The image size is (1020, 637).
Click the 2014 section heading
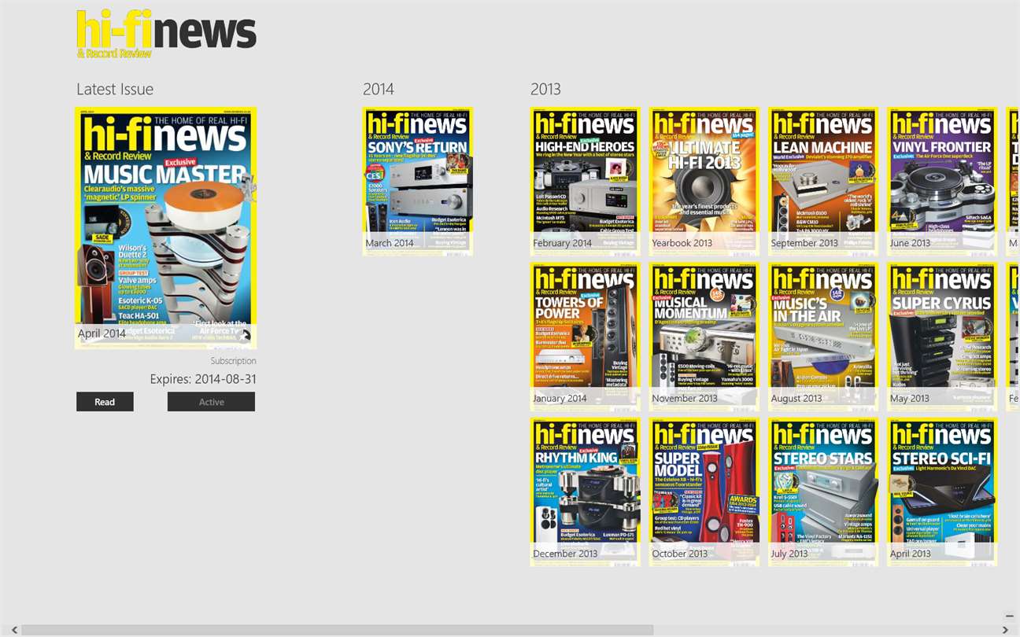coord(379,90)
